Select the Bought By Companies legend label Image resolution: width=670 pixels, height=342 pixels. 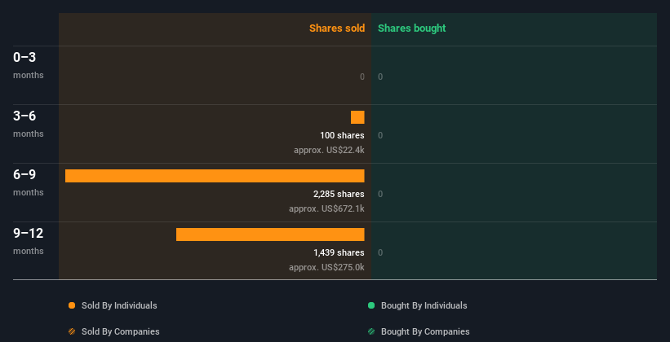[x=425, y=331]
